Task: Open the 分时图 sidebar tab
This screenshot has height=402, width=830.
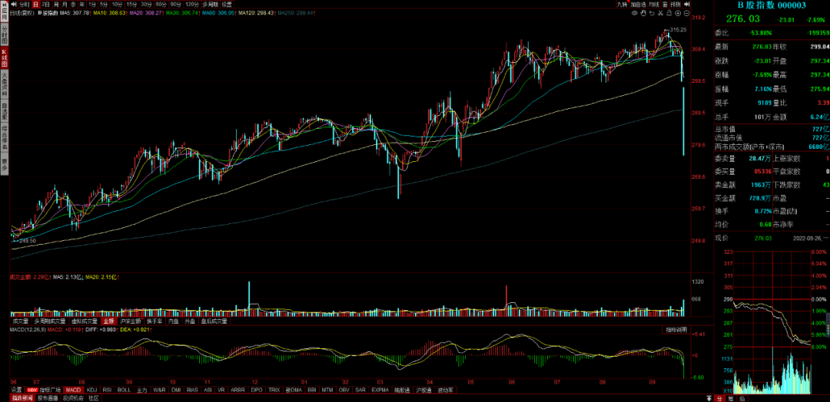Action: click(x=5, y=35)
